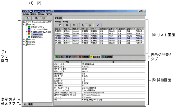
Task: Collapse the 東京本社 tree node
Action: point(24,25)
